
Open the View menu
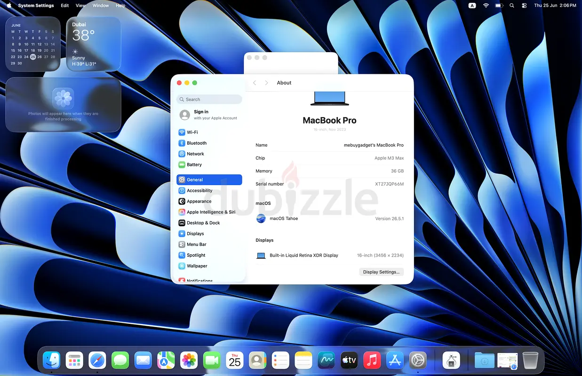coord(81,6)
